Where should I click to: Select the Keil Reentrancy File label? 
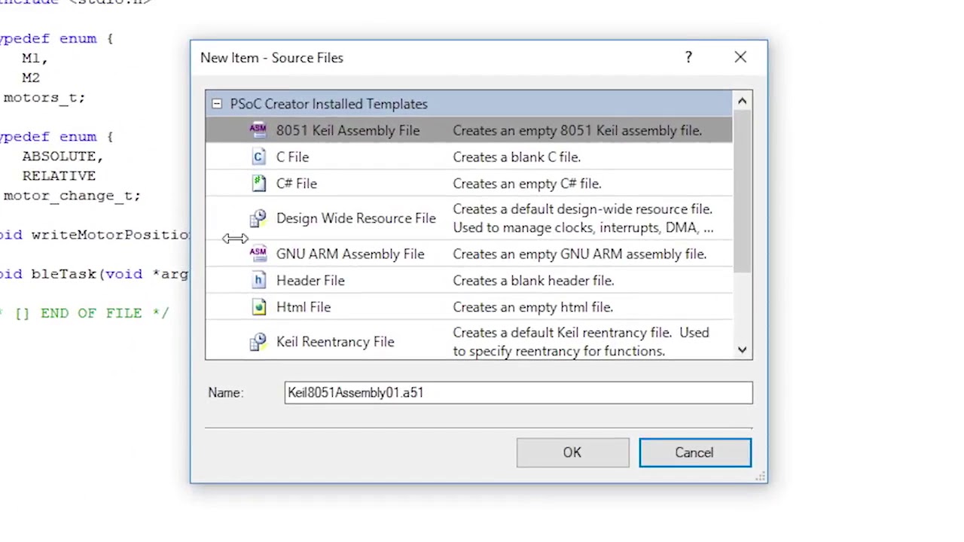pyautogui.click(x=335, y=342)
